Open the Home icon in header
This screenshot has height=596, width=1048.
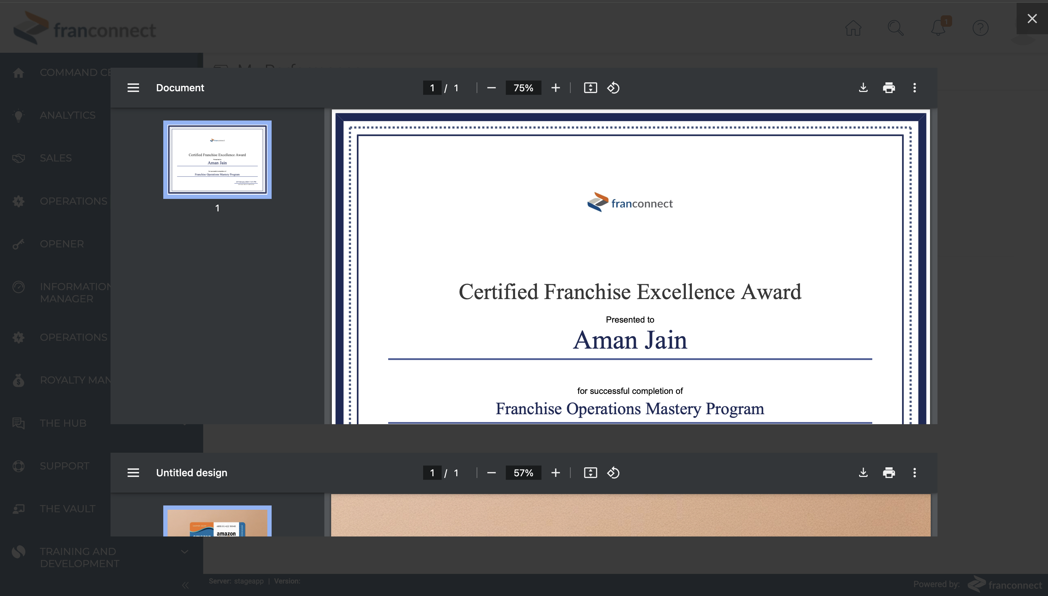tap(853, 28)
